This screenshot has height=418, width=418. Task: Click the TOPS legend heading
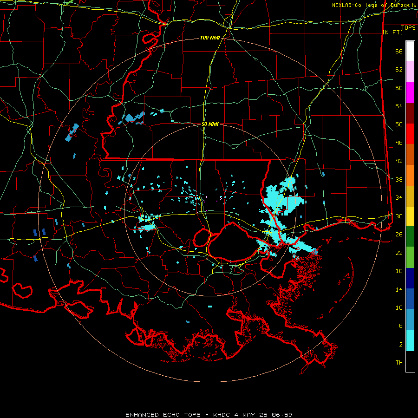[x=408, y=28]
